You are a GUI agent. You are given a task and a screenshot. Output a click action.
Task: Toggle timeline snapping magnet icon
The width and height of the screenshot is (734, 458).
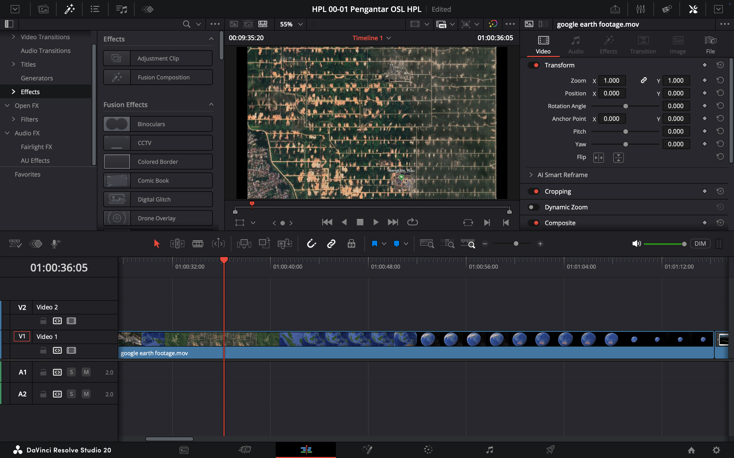pyautogui.click(x=311, y=244)
